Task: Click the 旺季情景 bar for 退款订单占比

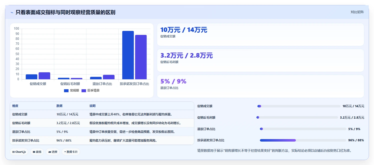Action: [x=109, y=77]
